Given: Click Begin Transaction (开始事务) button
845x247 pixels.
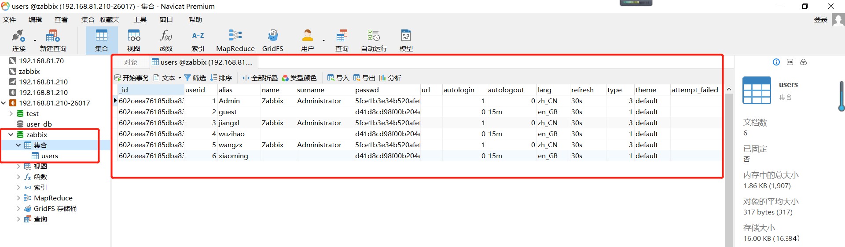Looking at the screenshot, I should click(132, 78).
